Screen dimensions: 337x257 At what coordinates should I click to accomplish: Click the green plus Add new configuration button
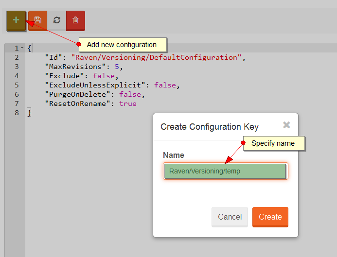[16, 21]
